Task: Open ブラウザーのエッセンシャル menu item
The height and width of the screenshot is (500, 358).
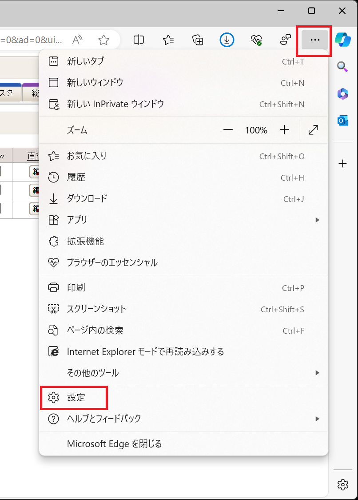Action: [183, 263]
